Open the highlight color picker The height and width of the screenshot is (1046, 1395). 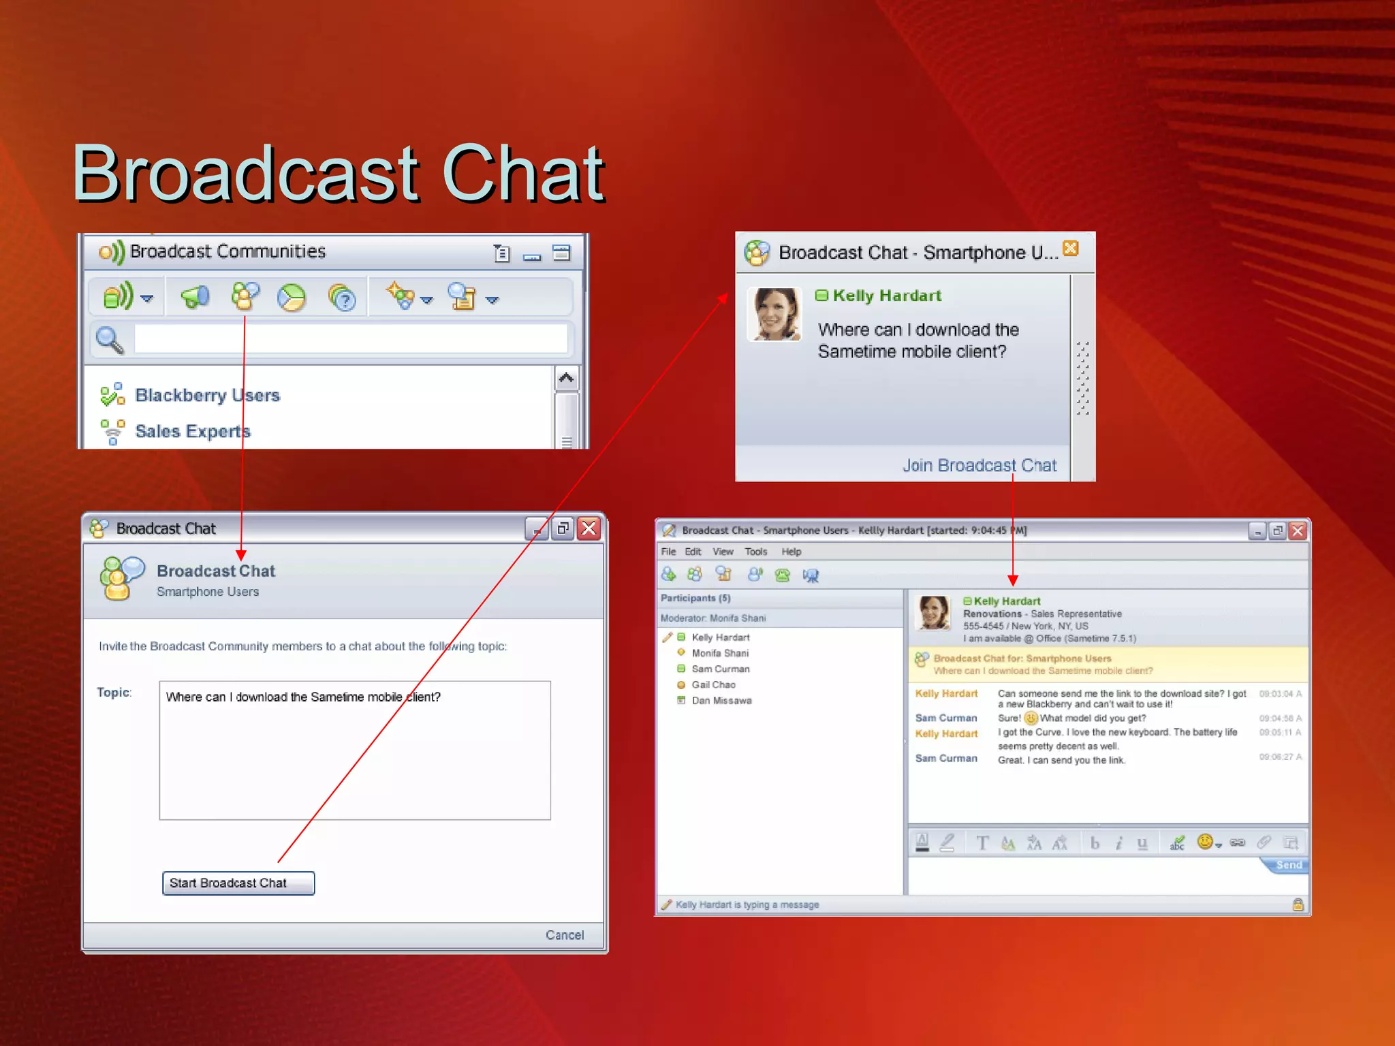(947, 842)
